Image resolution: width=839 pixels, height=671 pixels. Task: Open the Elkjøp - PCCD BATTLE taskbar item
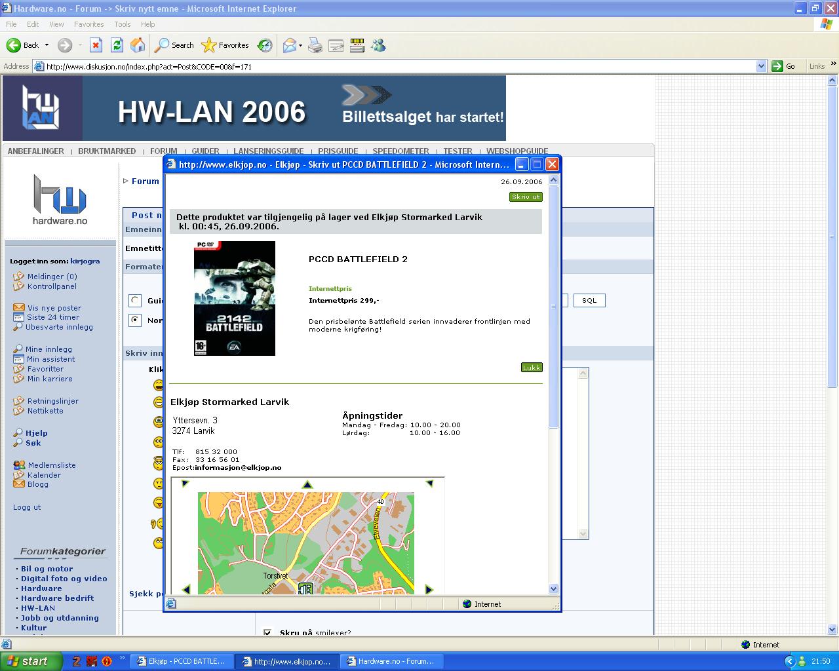click(181, 661)
